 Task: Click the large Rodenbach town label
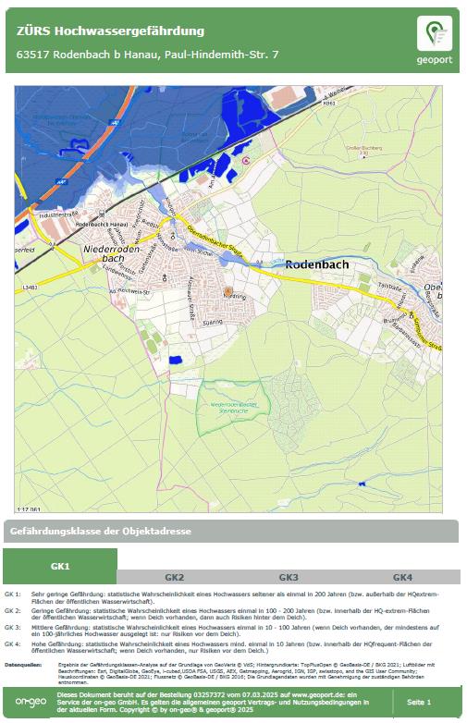pyautogui.click(x=317, y=264)
